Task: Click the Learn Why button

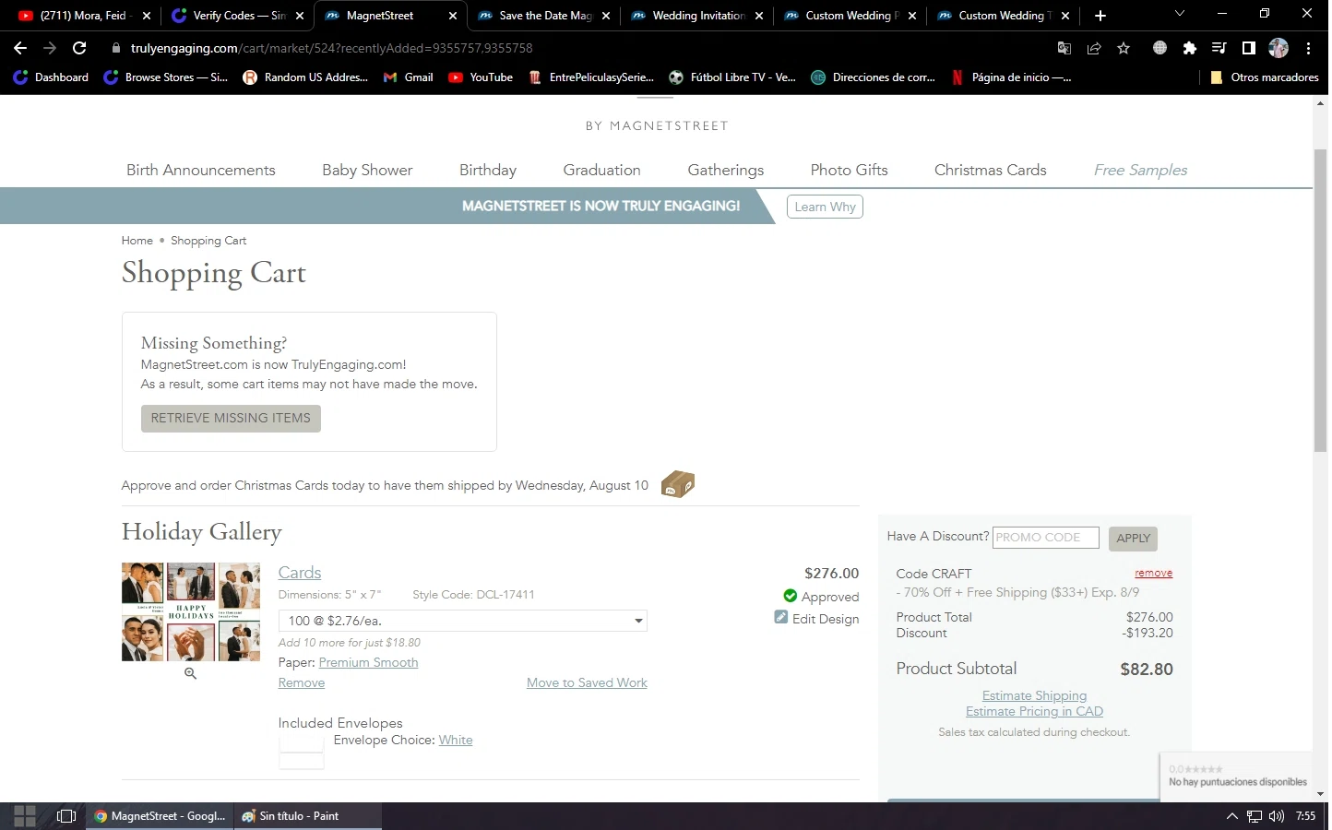Action: pos(825,207)
